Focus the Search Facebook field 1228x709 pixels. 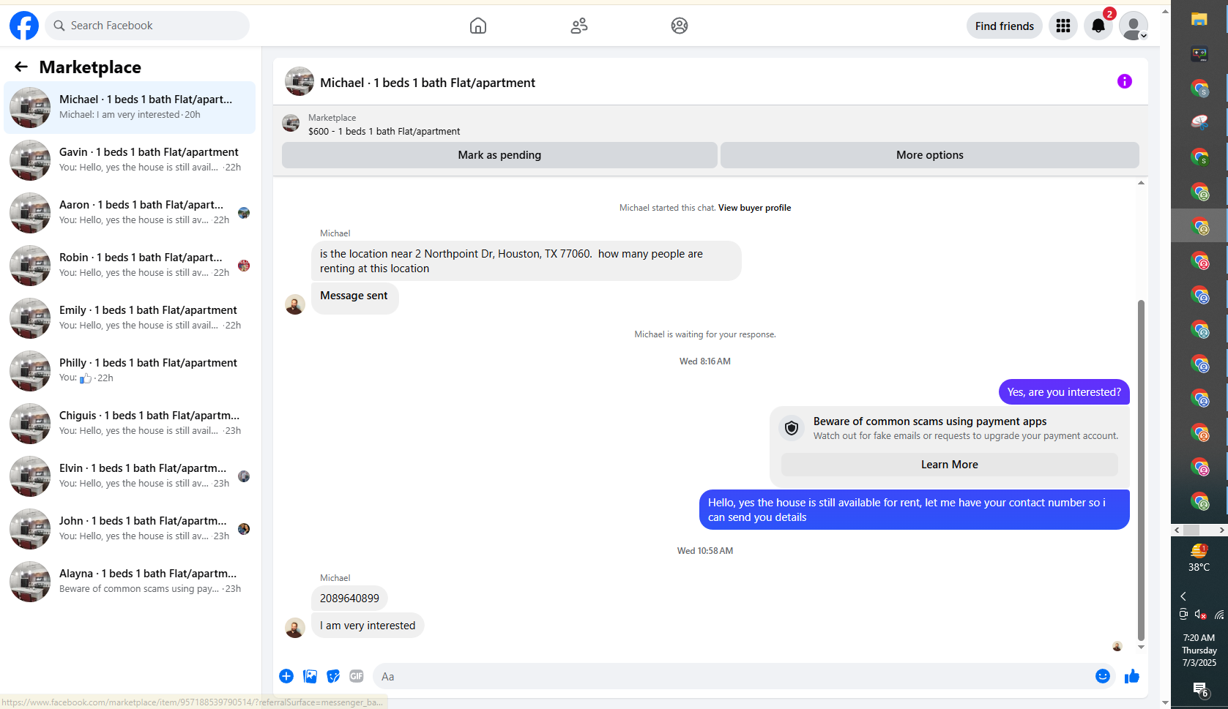[x=147, y=26]
